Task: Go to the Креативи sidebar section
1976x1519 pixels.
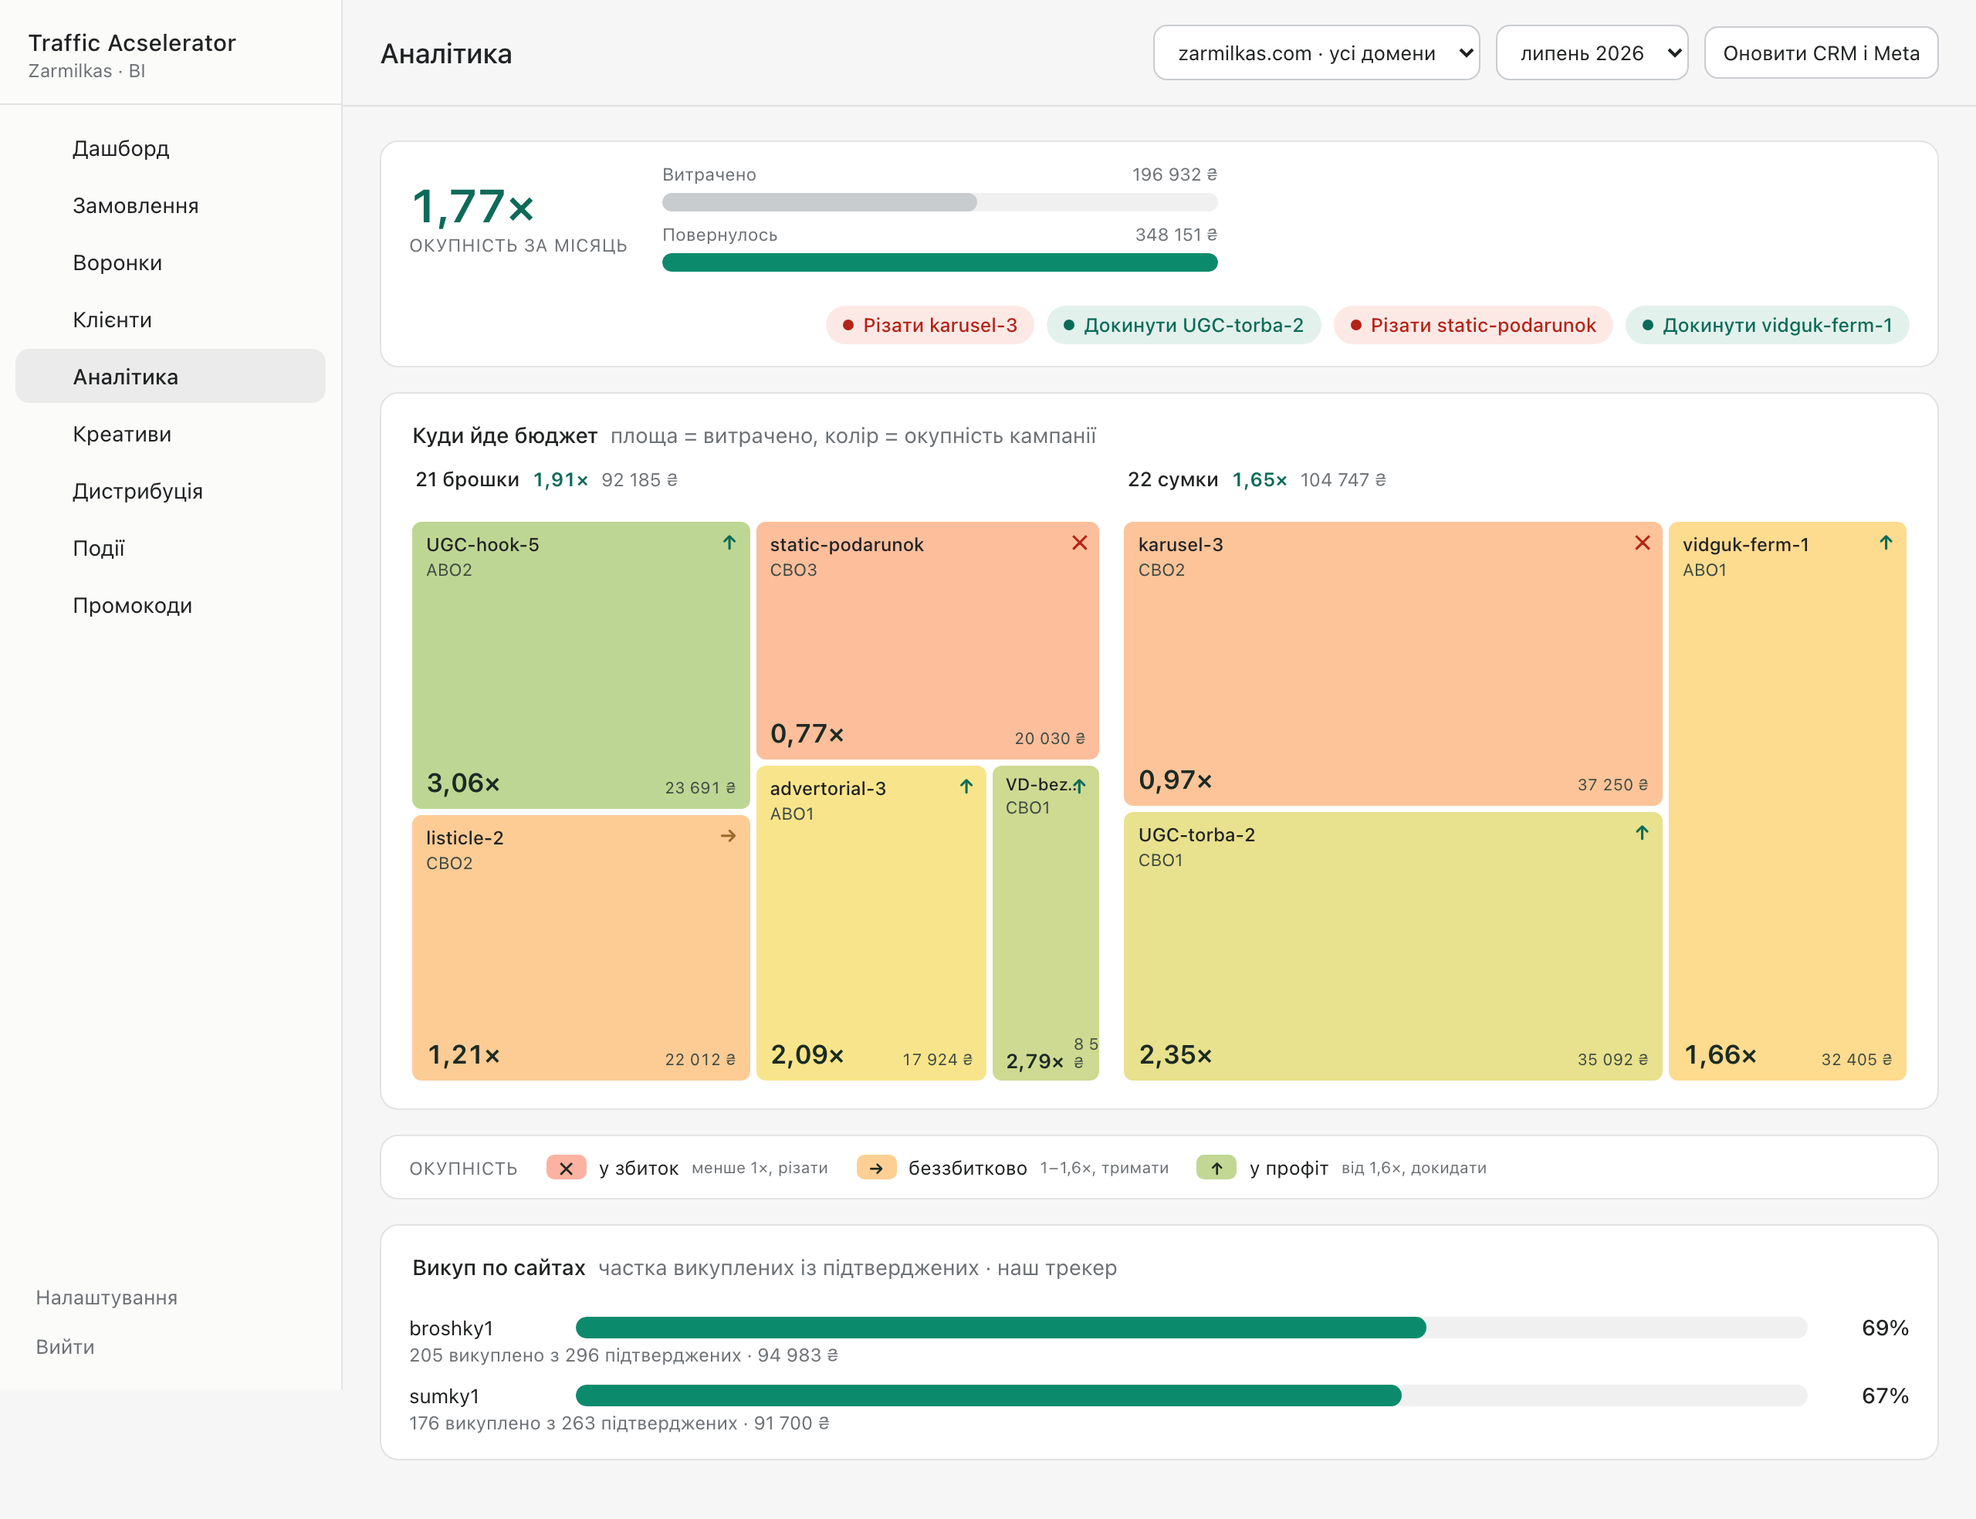Action: click(x=122, y=434)
